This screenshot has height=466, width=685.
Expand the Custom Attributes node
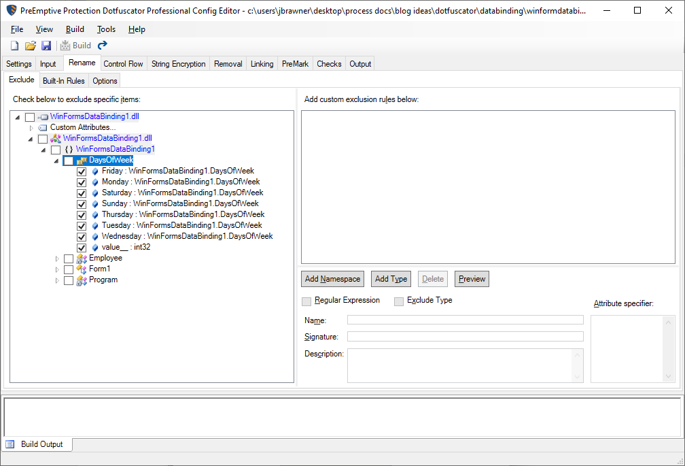tap(31, 128)
